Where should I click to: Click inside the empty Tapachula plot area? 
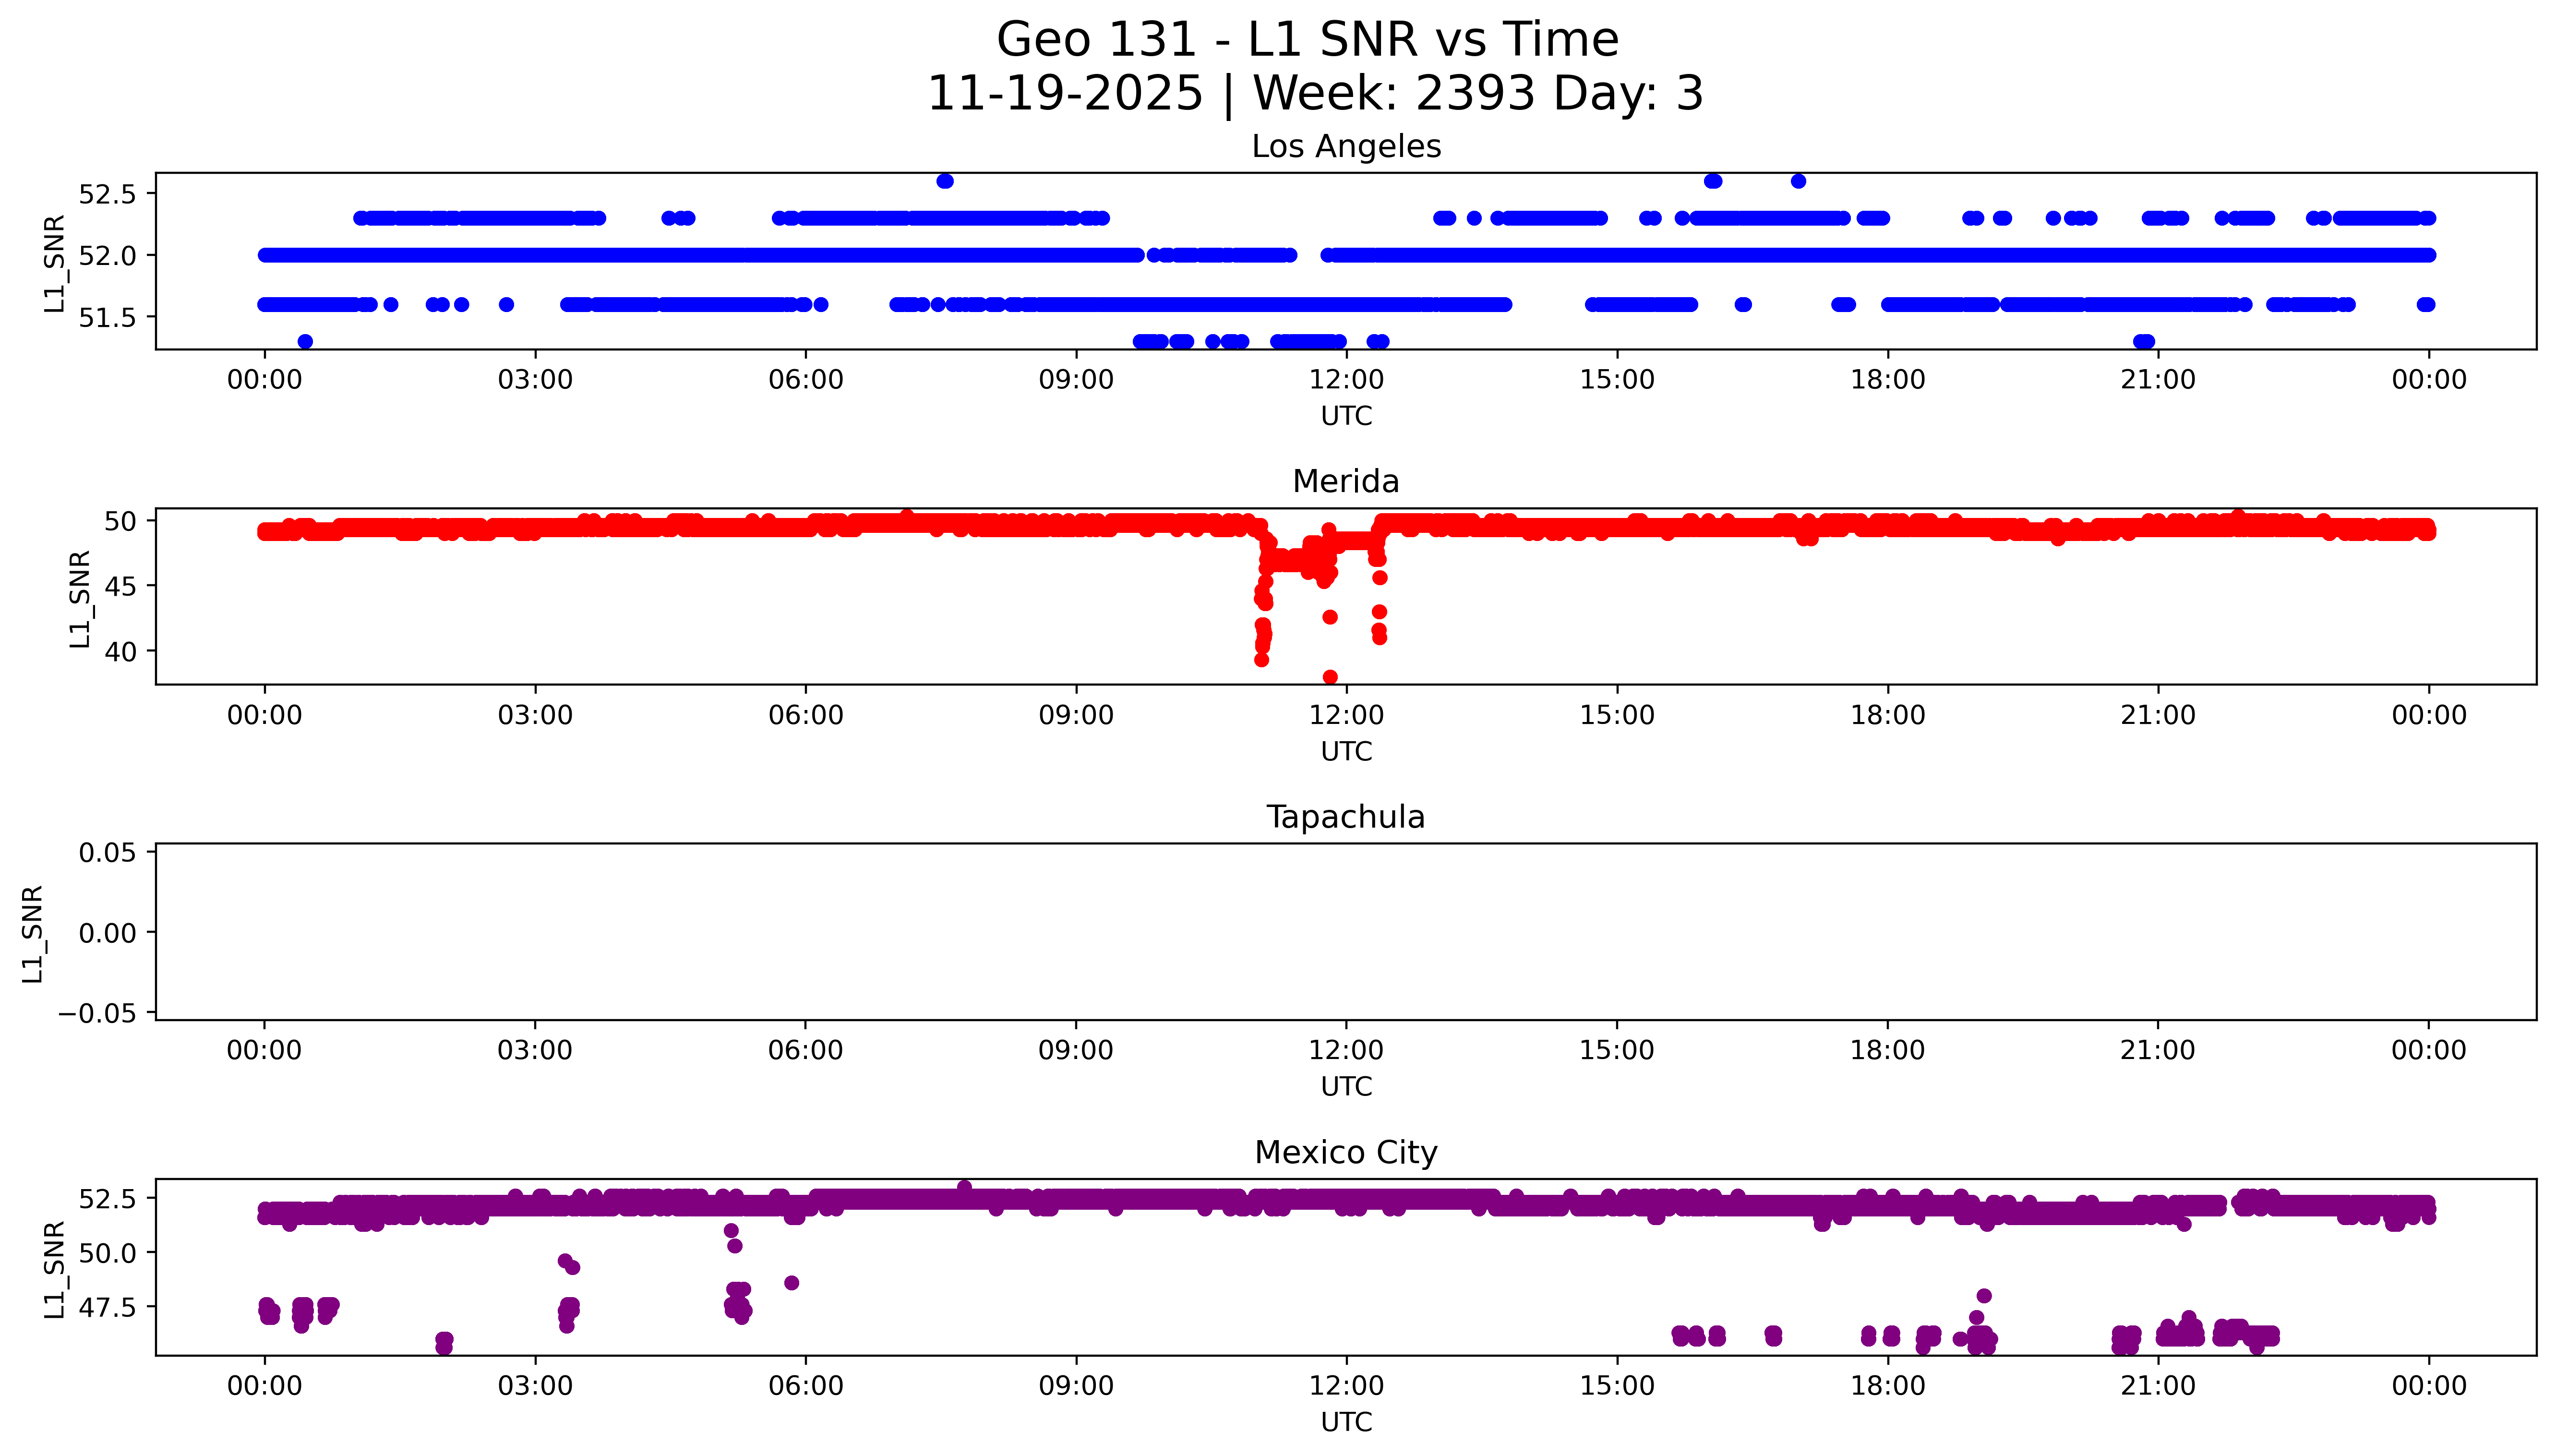pos(1345,932)
